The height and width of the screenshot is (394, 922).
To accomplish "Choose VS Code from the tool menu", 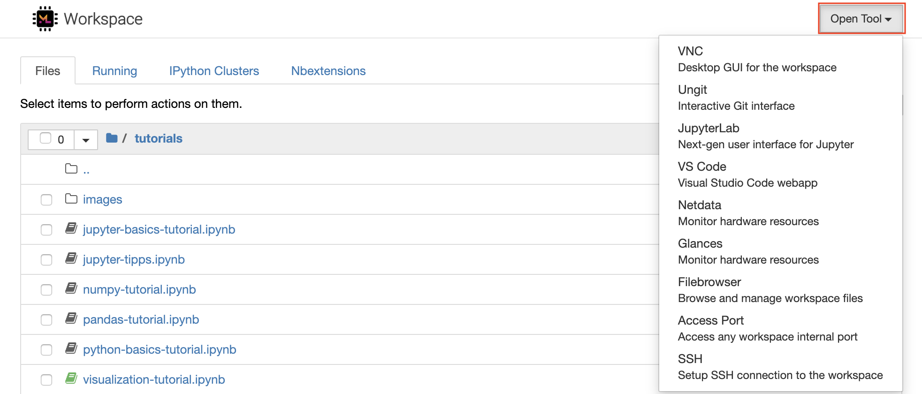I will pos(702,167).
